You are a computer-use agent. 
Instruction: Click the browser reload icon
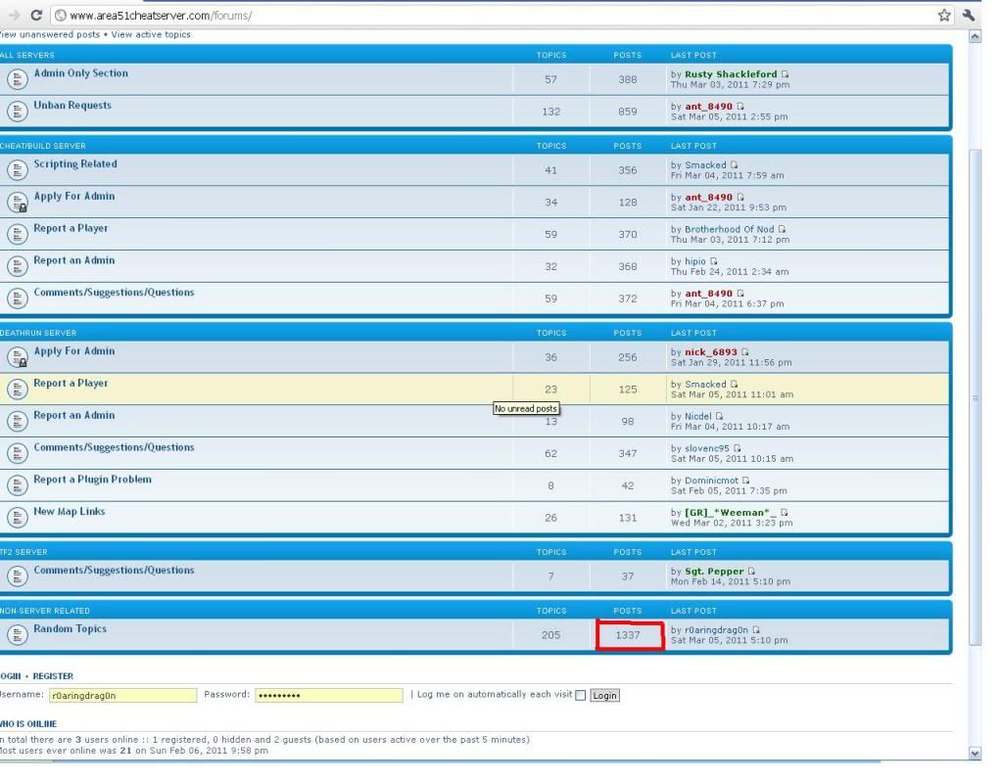coord(36,15)
